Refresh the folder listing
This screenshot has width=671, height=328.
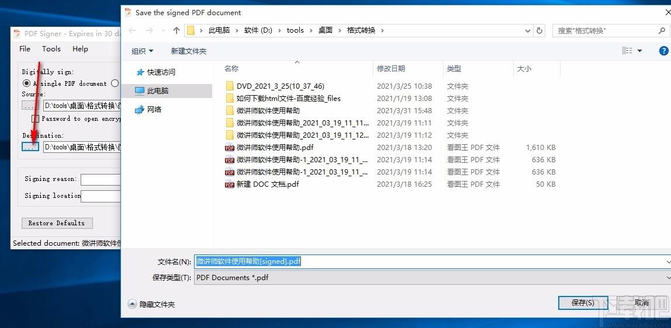(539, 31)
